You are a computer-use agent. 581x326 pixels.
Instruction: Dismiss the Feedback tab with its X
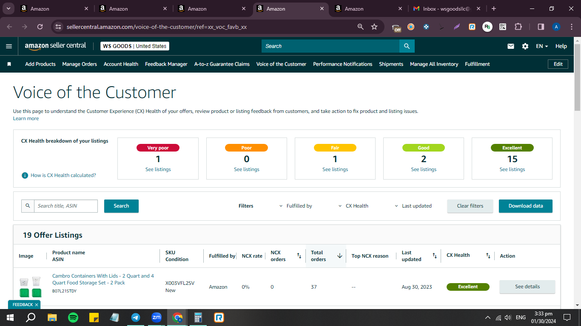point(37,305)
